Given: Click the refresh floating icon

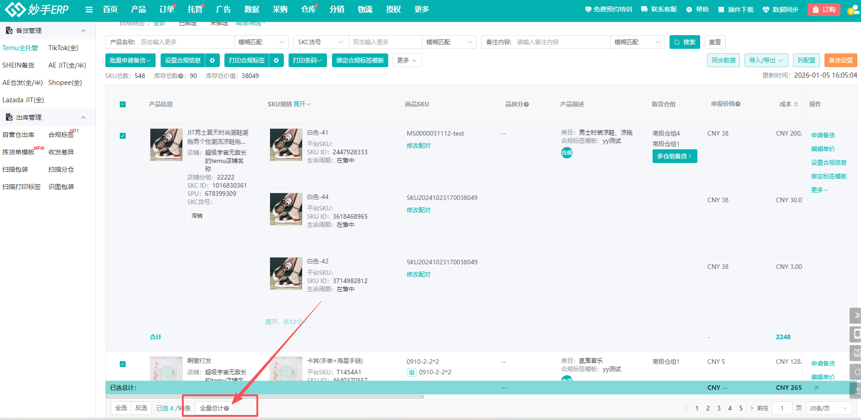Looking at the screenshot, I should (x=856, y=372).
